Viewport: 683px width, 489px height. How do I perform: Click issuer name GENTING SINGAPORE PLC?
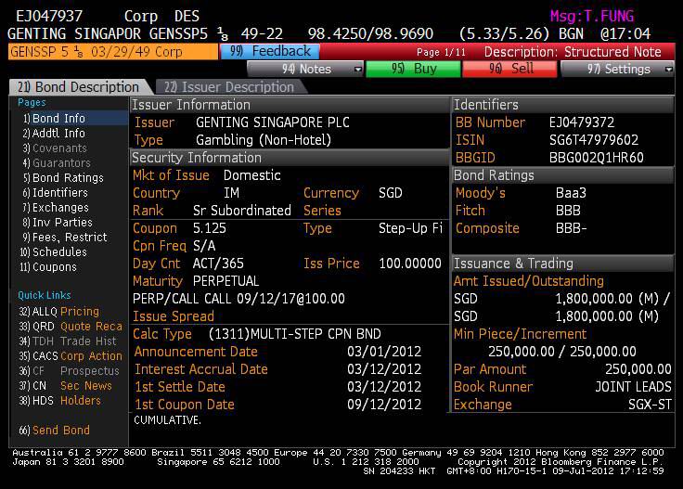[x=273, y=122]
